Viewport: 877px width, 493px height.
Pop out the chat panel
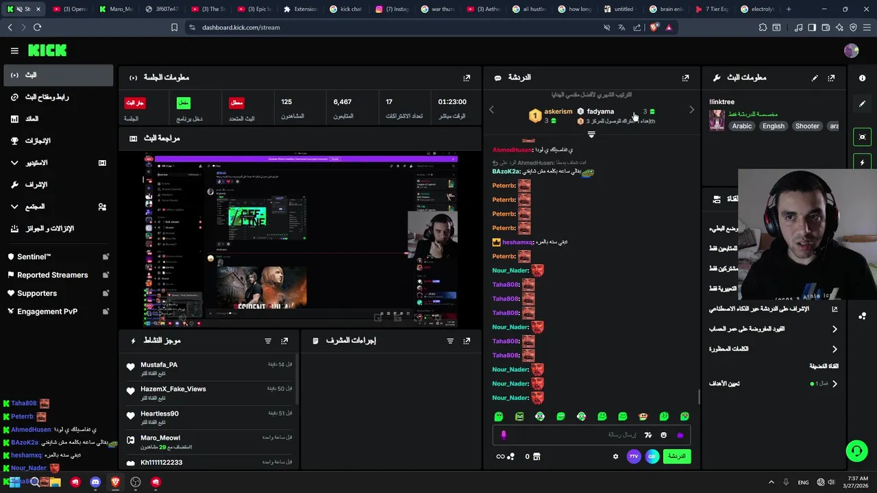pos(685,78)
